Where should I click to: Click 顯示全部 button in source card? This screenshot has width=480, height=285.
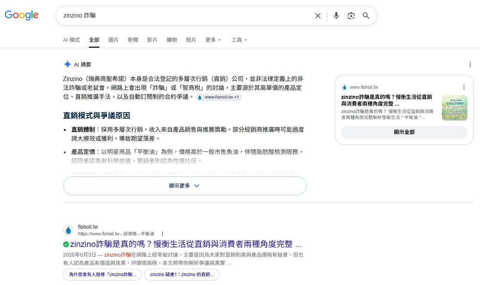[x=404, y=132]
